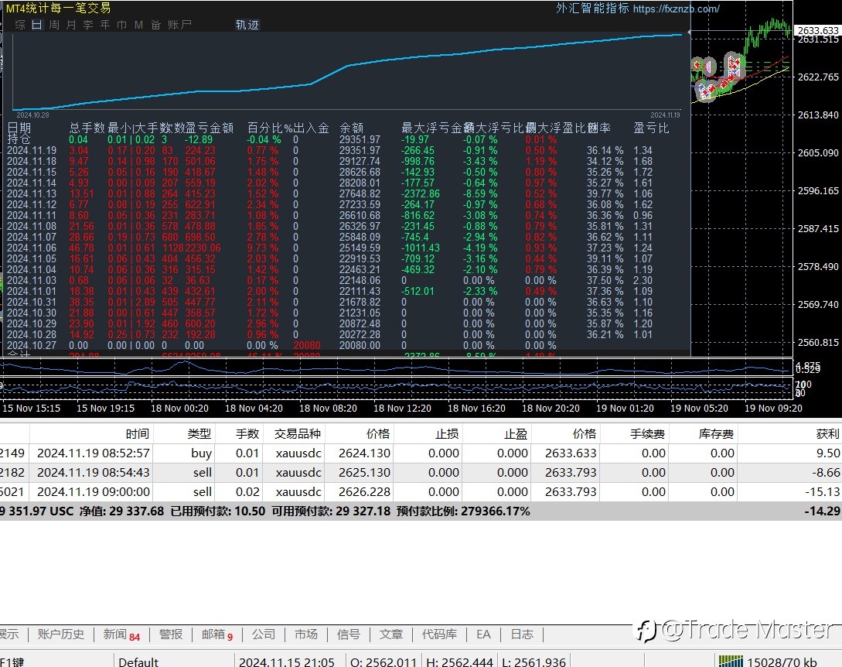Image resolution: width=842 pixels, height=667 pixels.
Task: Open the 文章 articles tab
Action: coord(391,635)
